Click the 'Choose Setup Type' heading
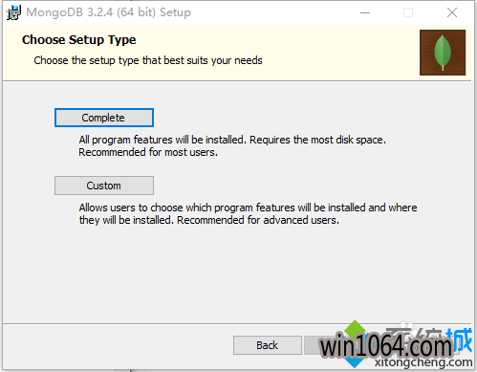 [x=79, y=40]
